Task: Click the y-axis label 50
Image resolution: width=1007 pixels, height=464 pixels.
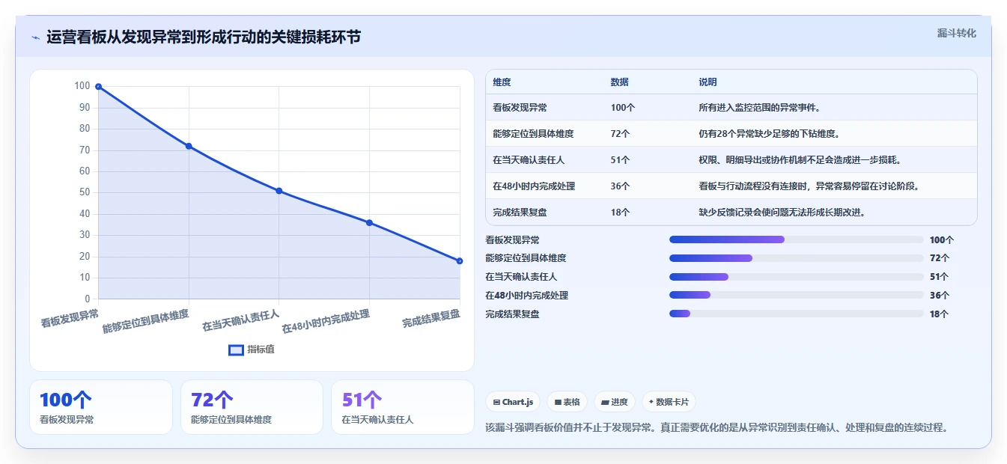Action: [x=85, y=192]
